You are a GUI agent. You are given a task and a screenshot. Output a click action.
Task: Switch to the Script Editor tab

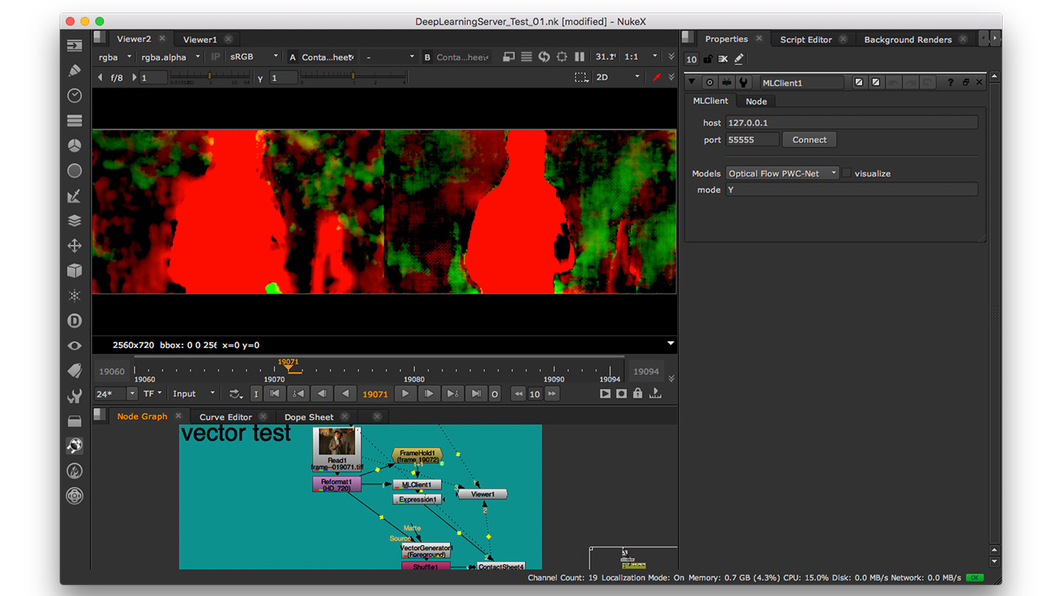805,40
